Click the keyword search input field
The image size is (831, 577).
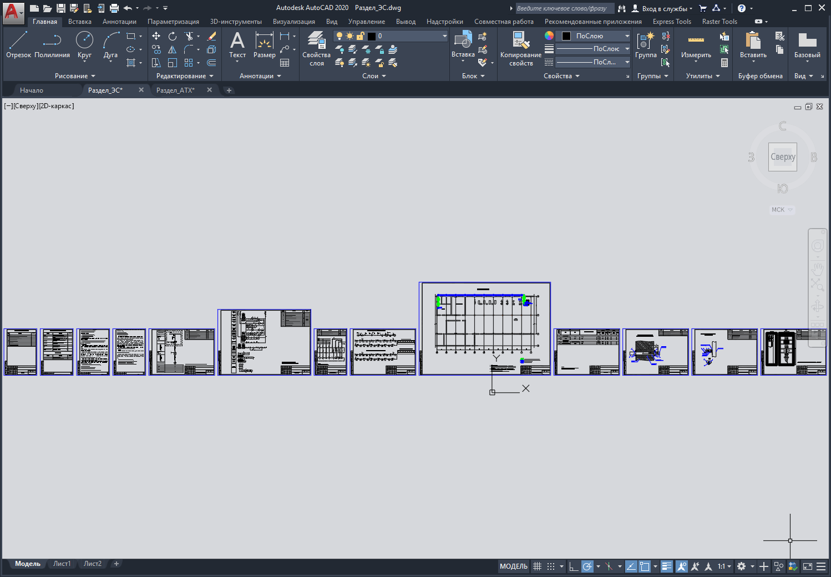click(x=564, y=8)
